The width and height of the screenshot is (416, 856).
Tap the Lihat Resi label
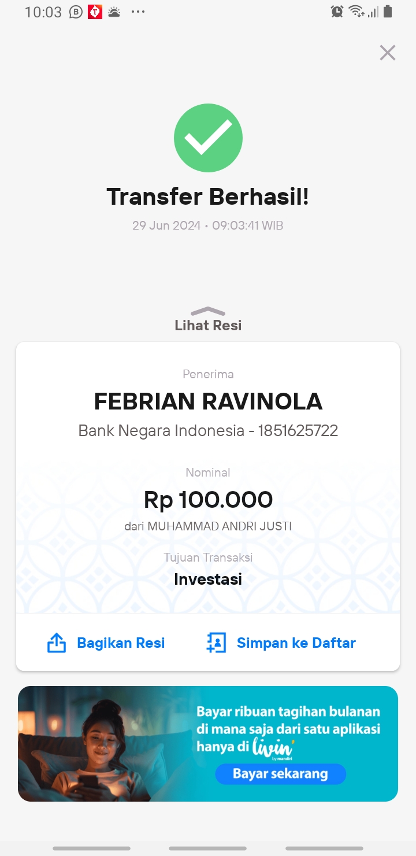[x=208, y=325]
